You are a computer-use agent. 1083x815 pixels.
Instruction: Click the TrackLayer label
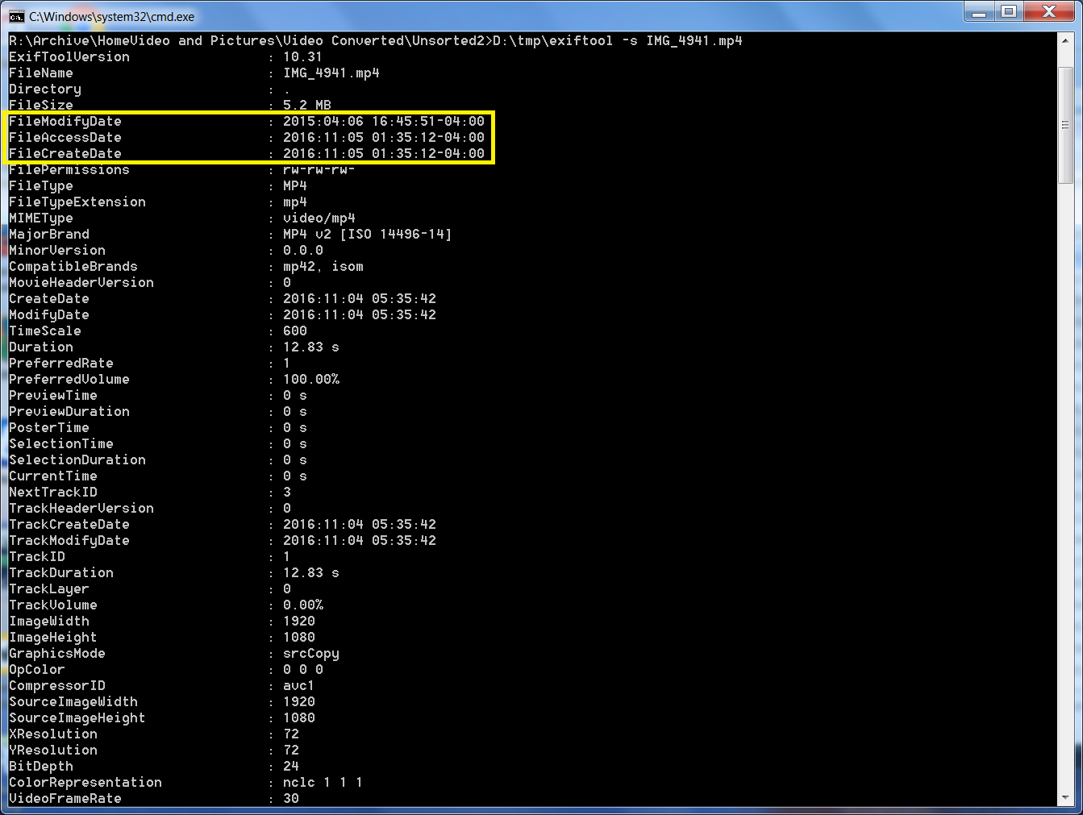49,589
